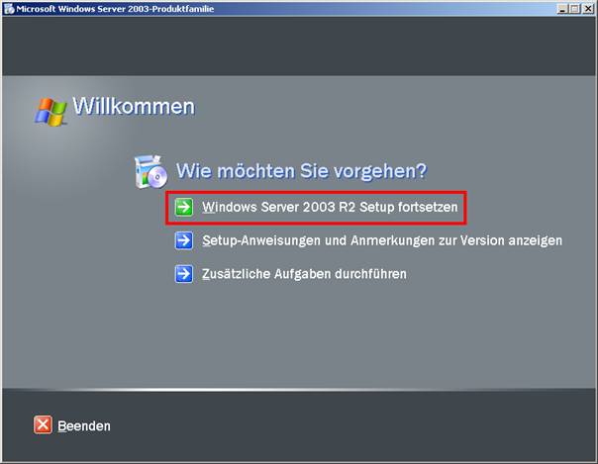Click the red X Beenden icon

pyautogui.click(x=43, y=424)
